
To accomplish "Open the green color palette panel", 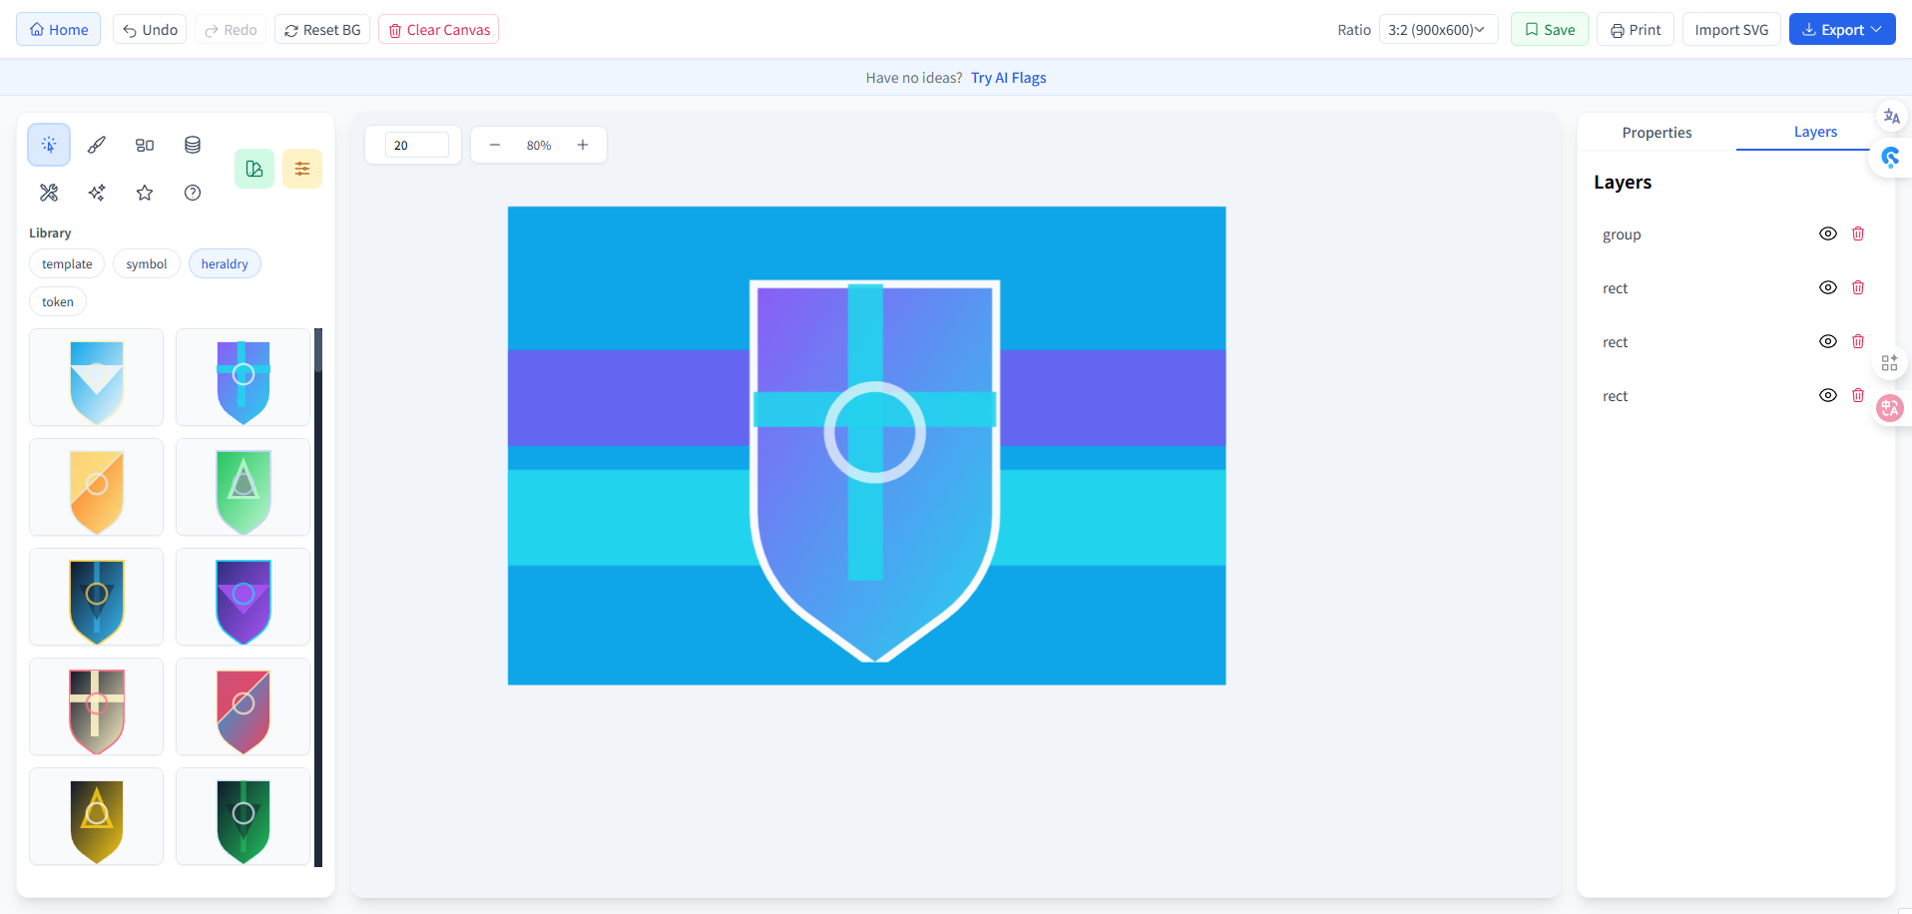I will [253, 169].
